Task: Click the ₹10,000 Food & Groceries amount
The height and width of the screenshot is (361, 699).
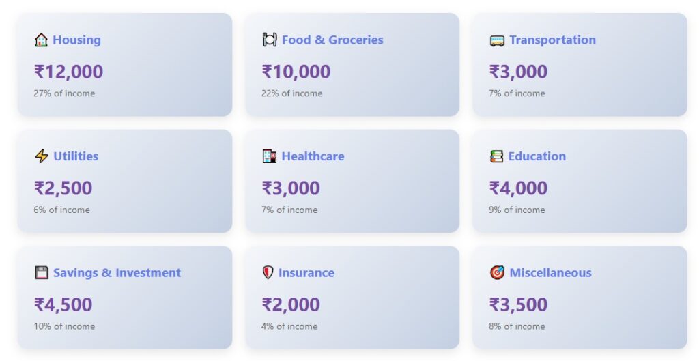Action: tap(296, 72)
